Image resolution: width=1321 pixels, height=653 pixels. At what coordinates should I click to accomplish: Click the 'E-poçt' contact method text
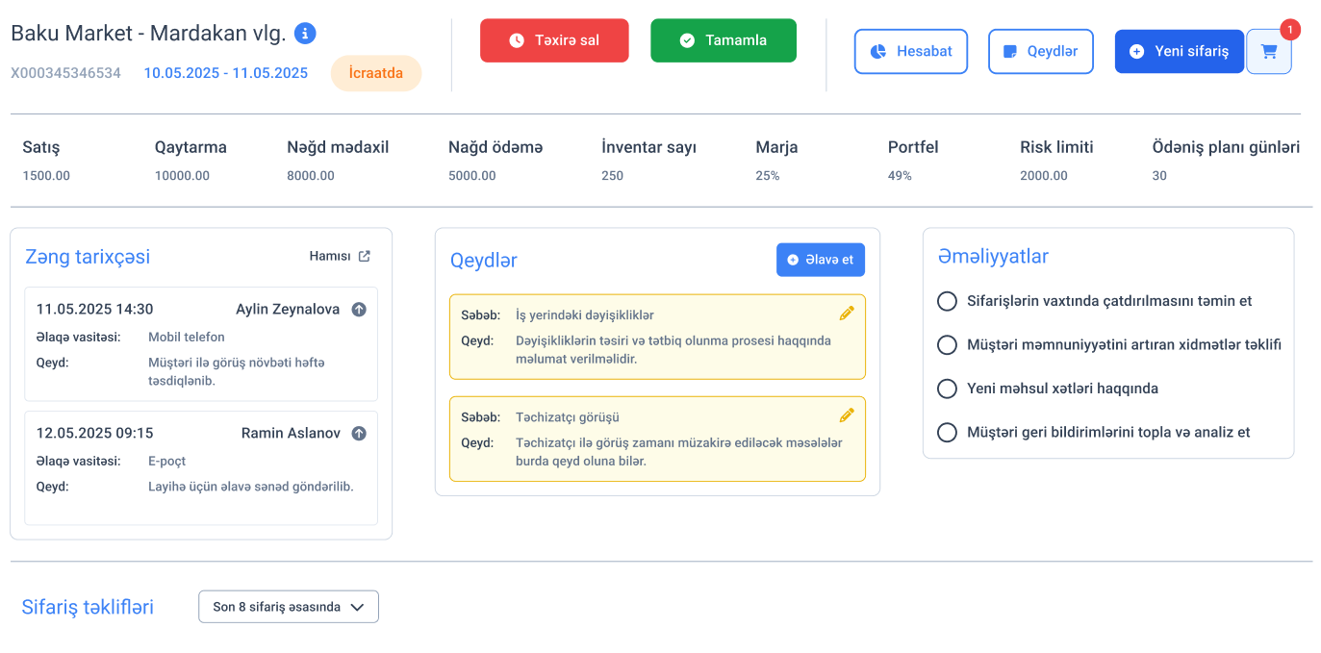(167, 462)
